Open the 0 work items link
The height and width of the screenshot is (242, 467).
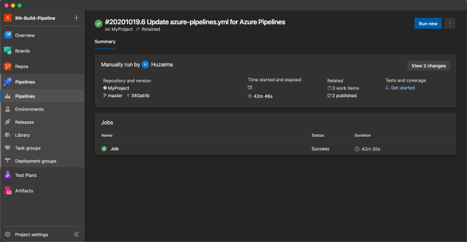pos(345,88)
